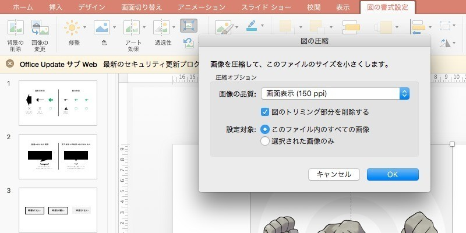Click the キャンセル button
Image resolution: width=466 pixels, height=233 pixels.
pyautogui.click(x=334, y=174)
